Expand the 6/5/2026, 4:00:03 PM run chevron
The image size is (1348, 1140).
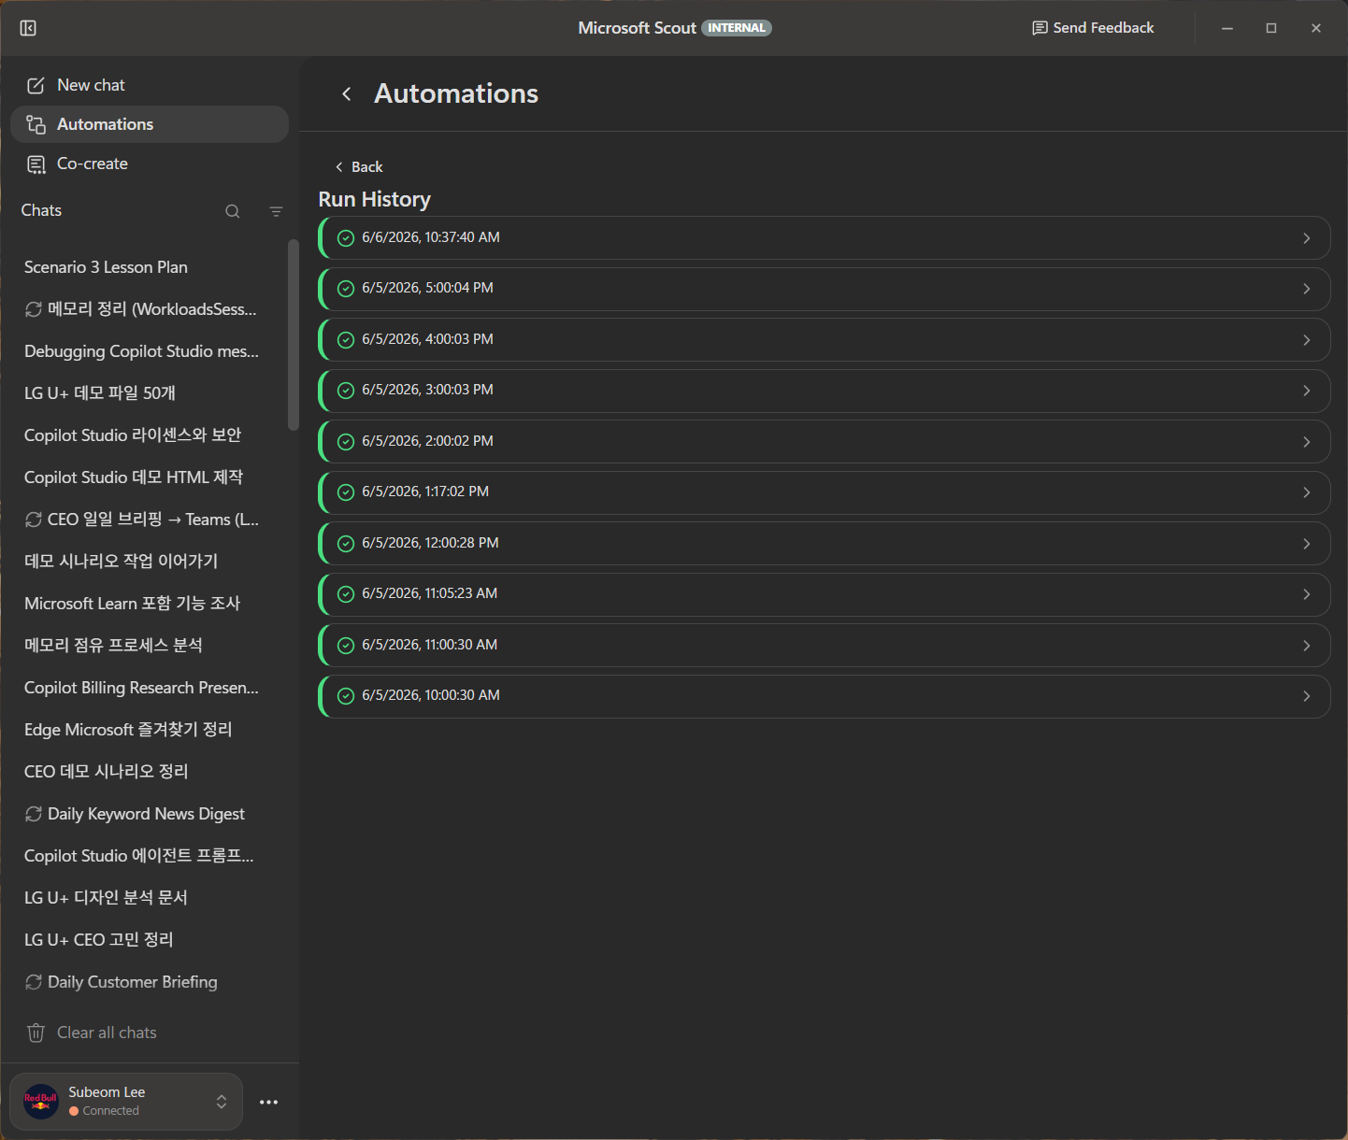pos(1307,340)
